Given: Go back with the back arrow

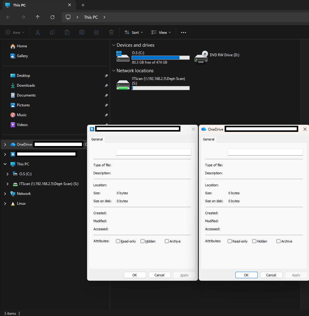Looking at the screenshot, I should pos(8,17).
